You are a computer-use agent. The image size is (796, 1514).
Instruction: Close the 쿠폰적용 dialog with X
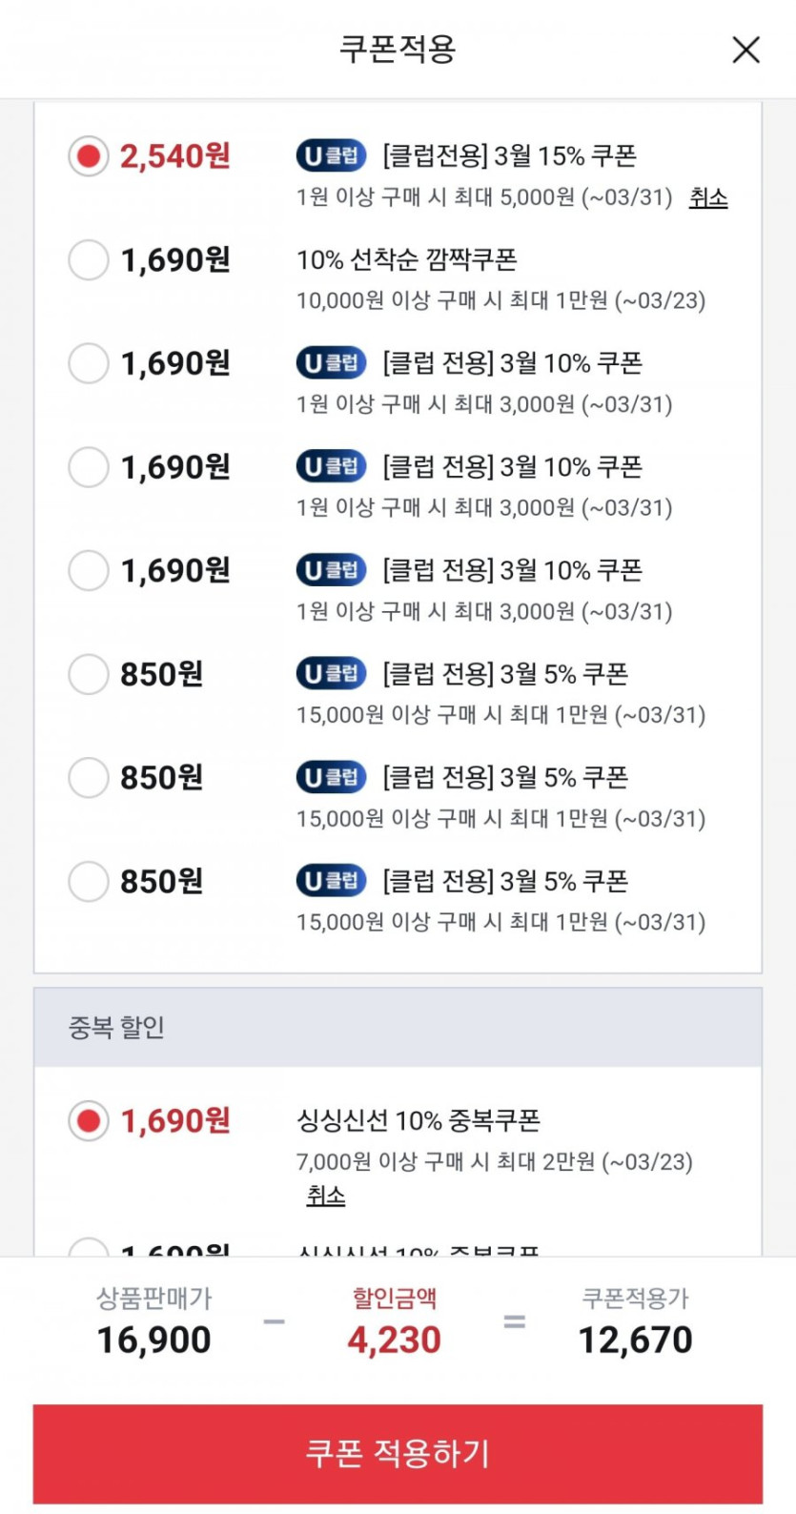[745, 50]
